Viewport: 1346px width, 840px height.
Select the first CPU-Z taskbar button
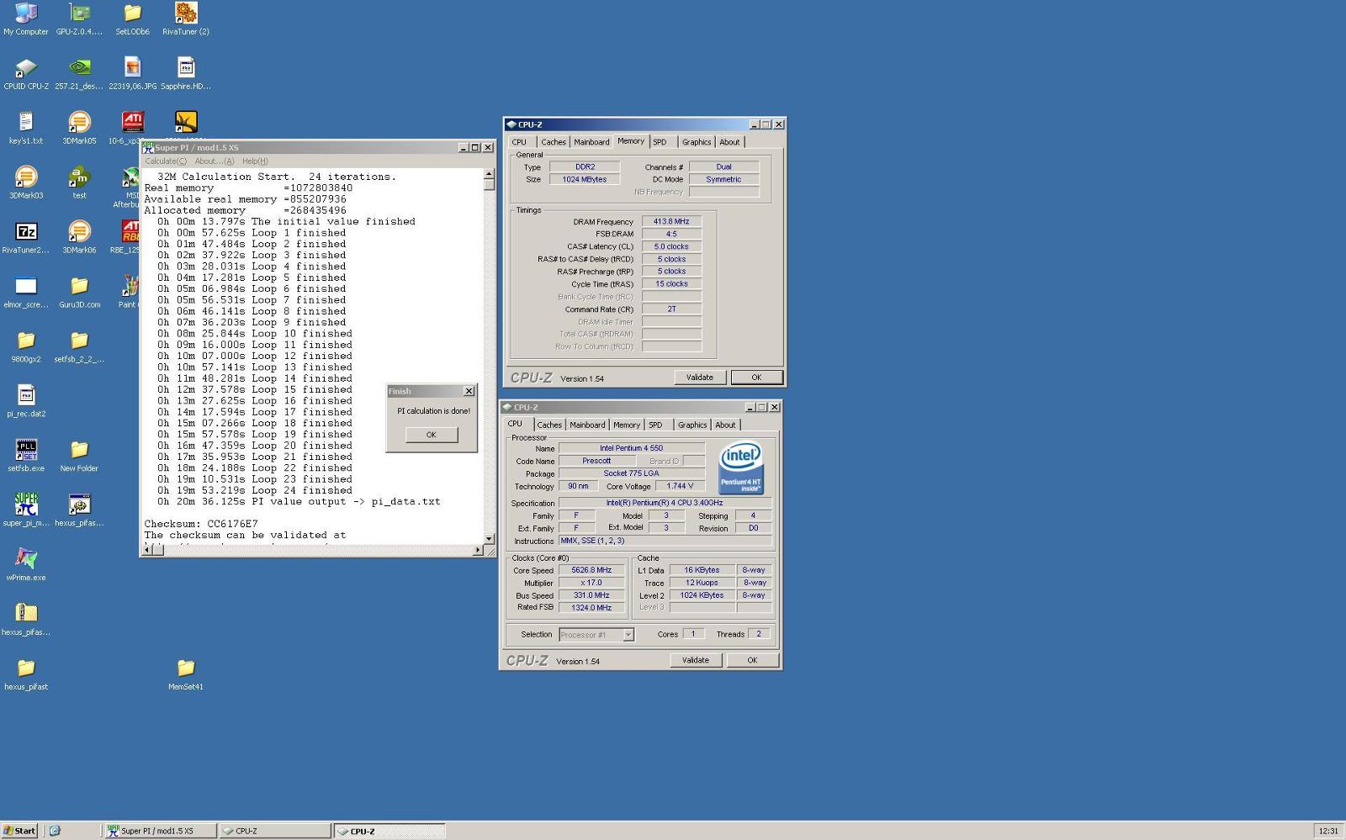click(x=275, y=831)
